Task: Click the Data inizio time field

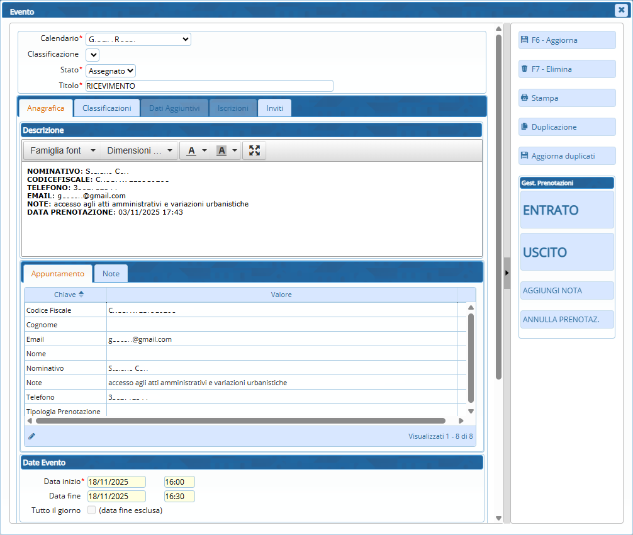Action: click(x=179, y=482)
